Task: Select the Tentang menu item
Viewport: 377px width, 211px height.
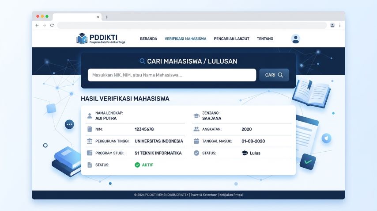Action: click(265, 39)
